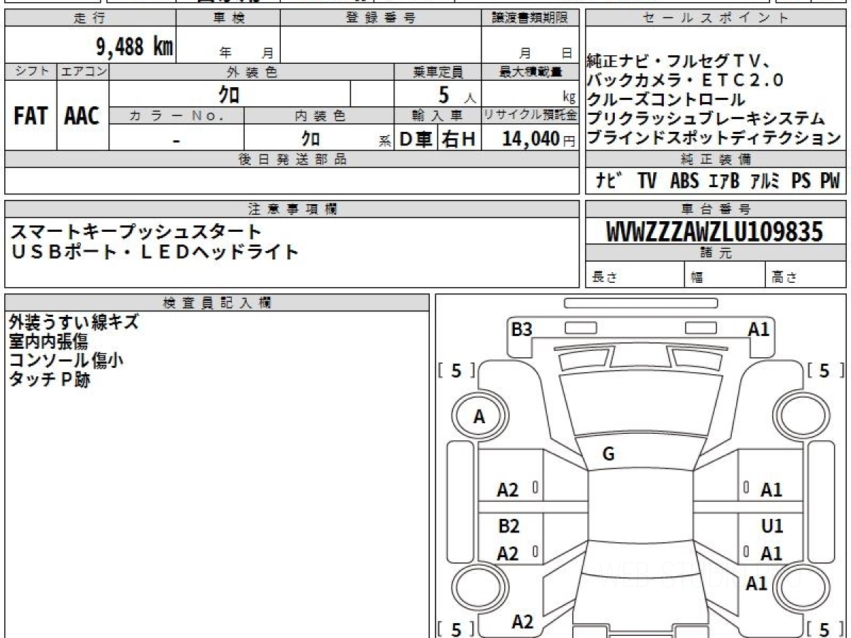Select プリクラッシュブレーキシステム line
Screen dimensions: 851x638
pos(706,118)
